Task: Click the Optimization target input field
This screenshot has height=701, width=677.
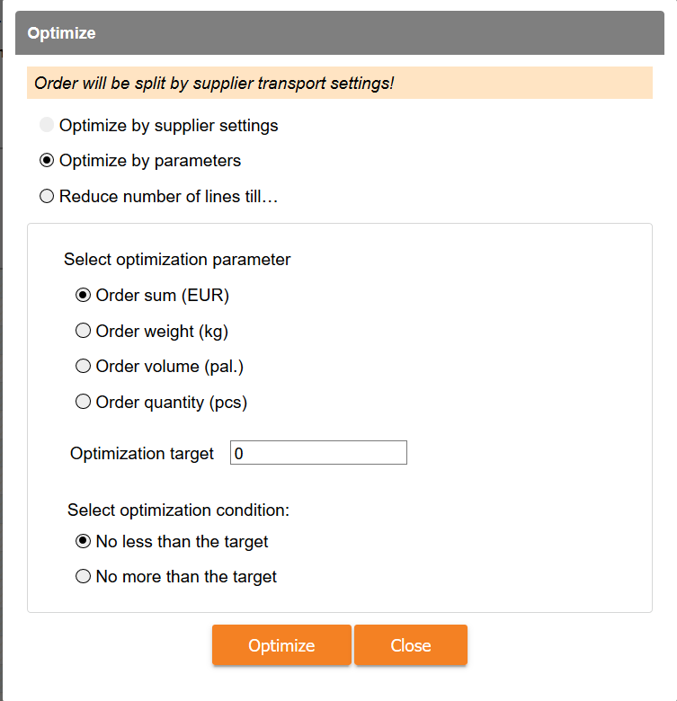Action: click(318, 453)
